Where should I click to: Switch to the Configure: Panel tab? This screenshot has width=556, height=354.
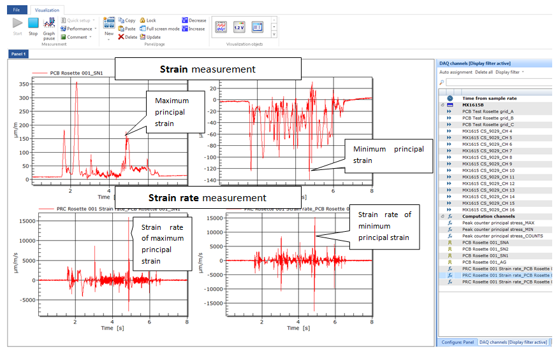(457, 343)
